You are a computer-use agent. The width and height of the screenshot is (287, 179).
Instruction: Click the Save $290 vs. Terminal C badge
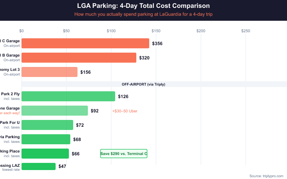(124, 154)
